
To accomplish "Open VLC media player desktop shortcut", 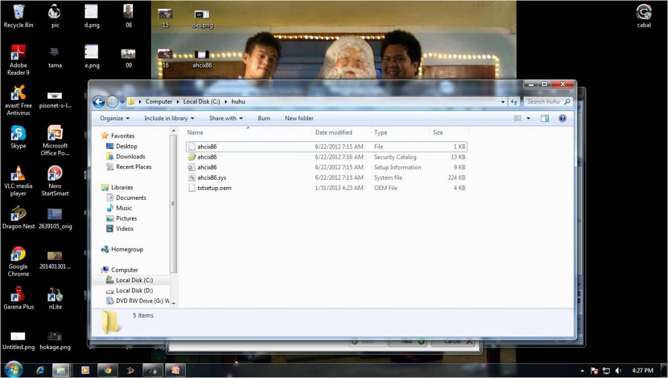I will (x=18, y=181).
